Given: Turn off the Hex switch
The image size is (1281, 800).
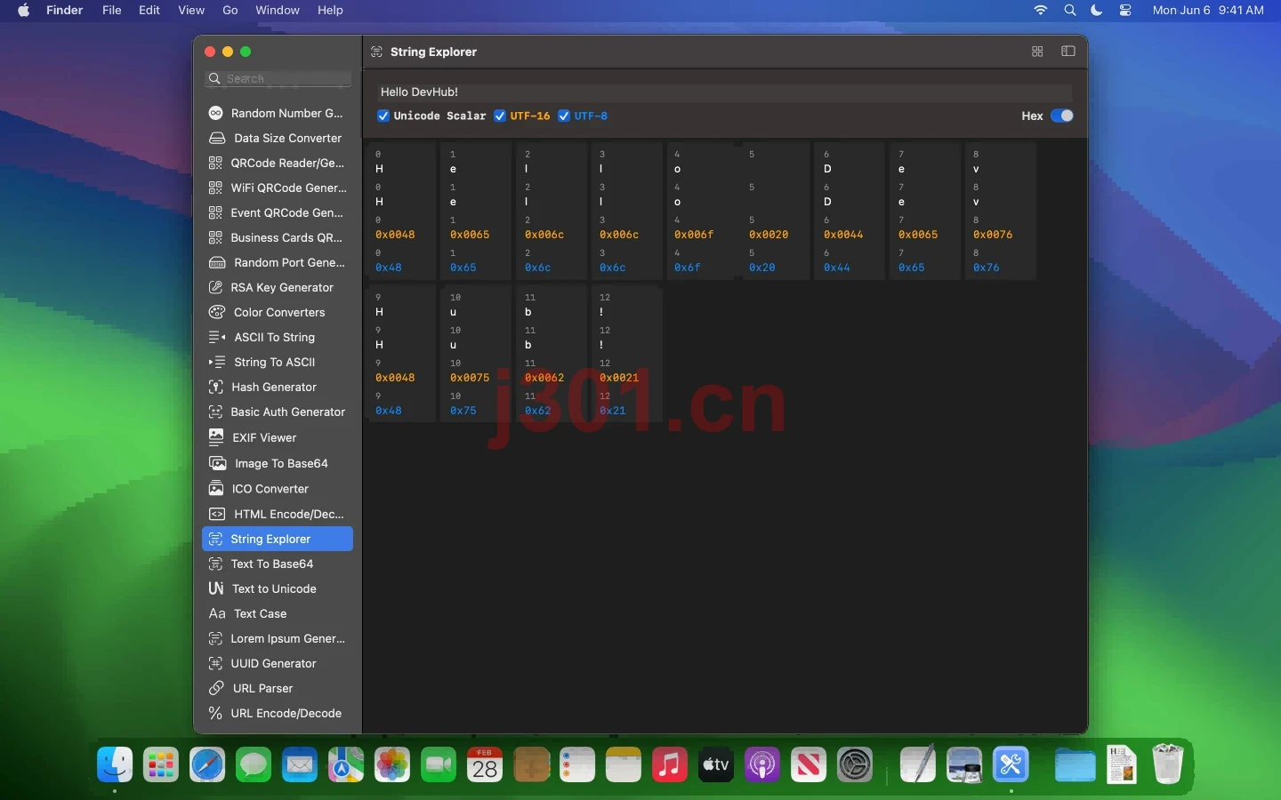Looking at the screenshot, I should (x=1062, y=116).
